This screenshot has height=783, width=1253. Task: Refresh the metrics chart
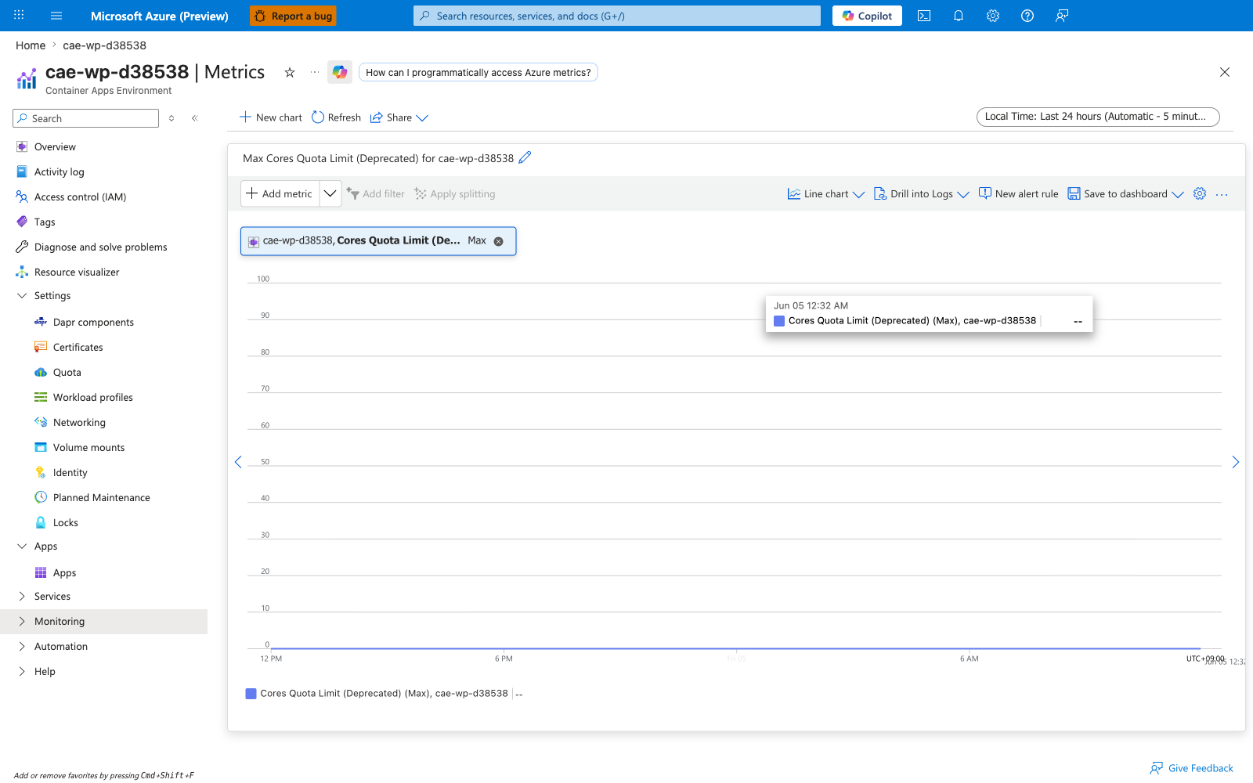click(x=336, y=117)
